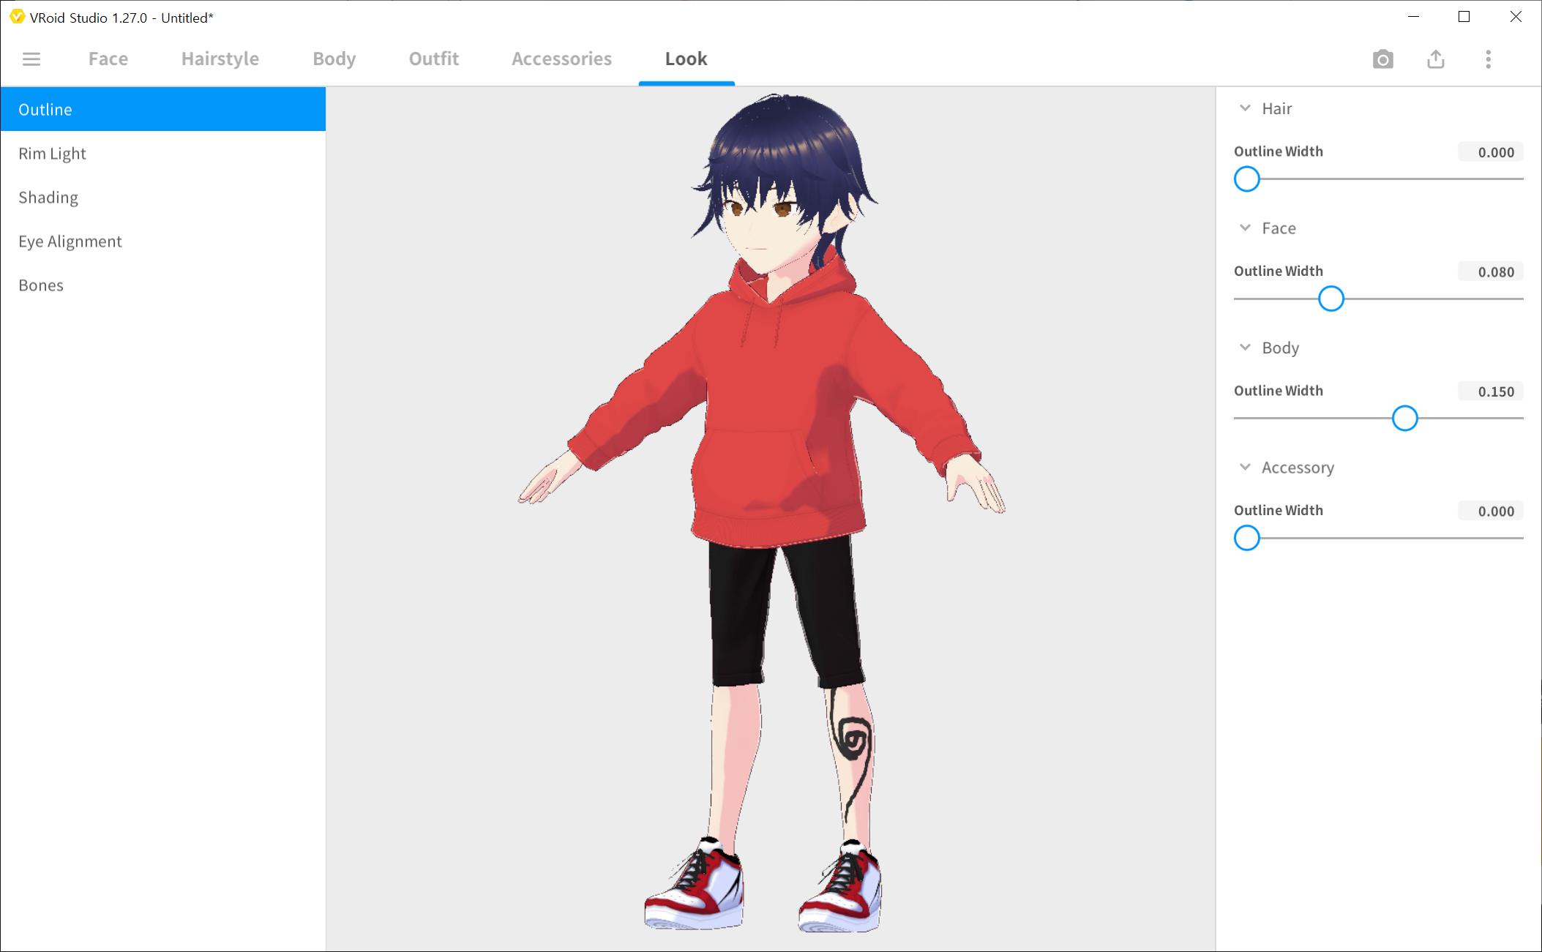Switch to the Hairstyle tab
The height and width of the screenshot is (952, 1542).
(x=220, y=59)
